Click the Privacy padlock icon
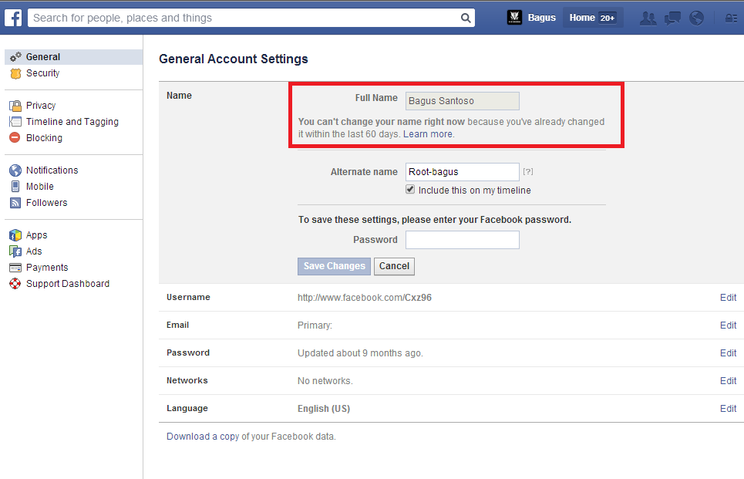744x479 pixels. point(15,106)
